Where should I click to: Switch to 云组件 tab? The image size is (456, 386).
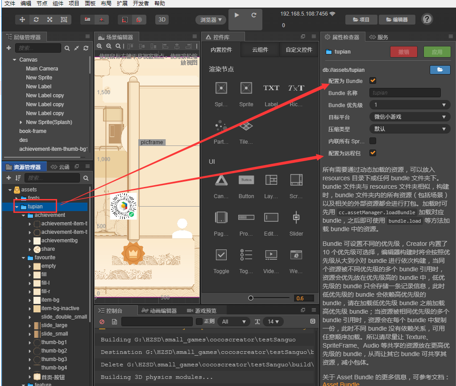point(260,50)
